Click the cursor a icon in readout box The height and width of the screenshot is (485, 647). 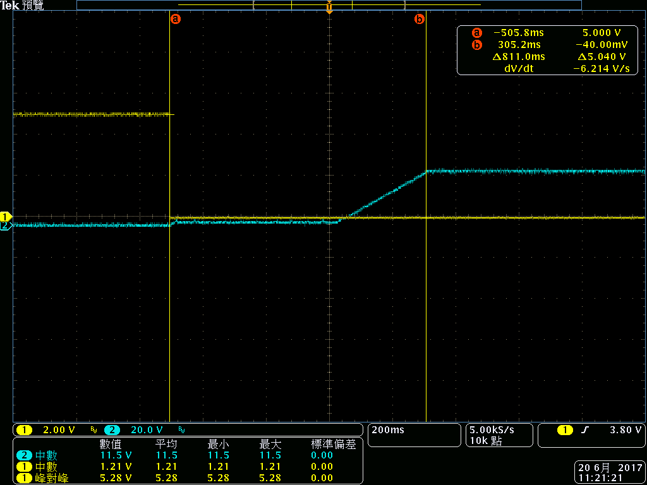(477, 33)
